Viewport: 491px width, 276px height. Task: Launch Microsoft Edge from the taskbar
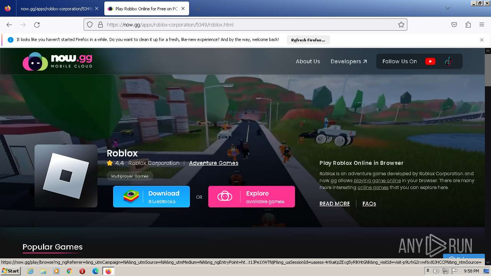point(95,271)
